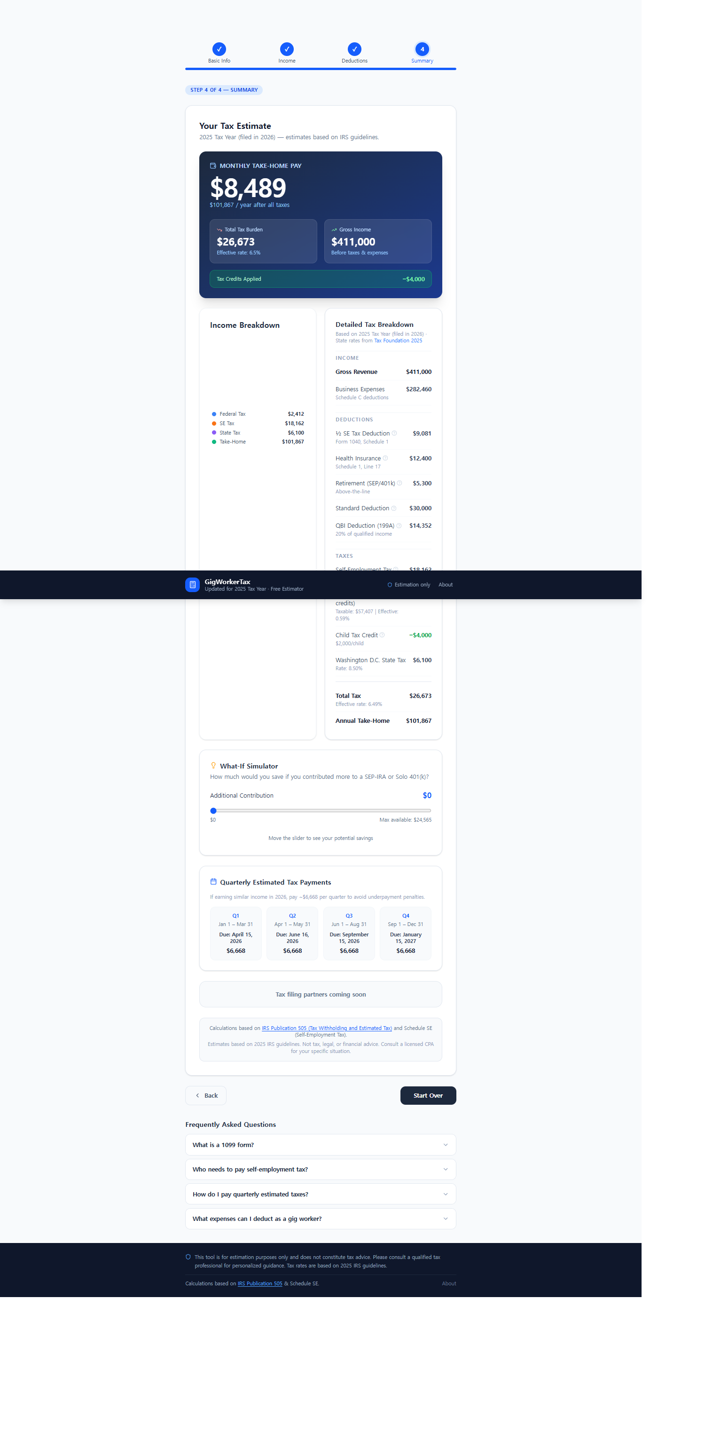Click the 'Estimation only' header text
The width and height of the screenshot is (705, 1441).
(413, 585)
